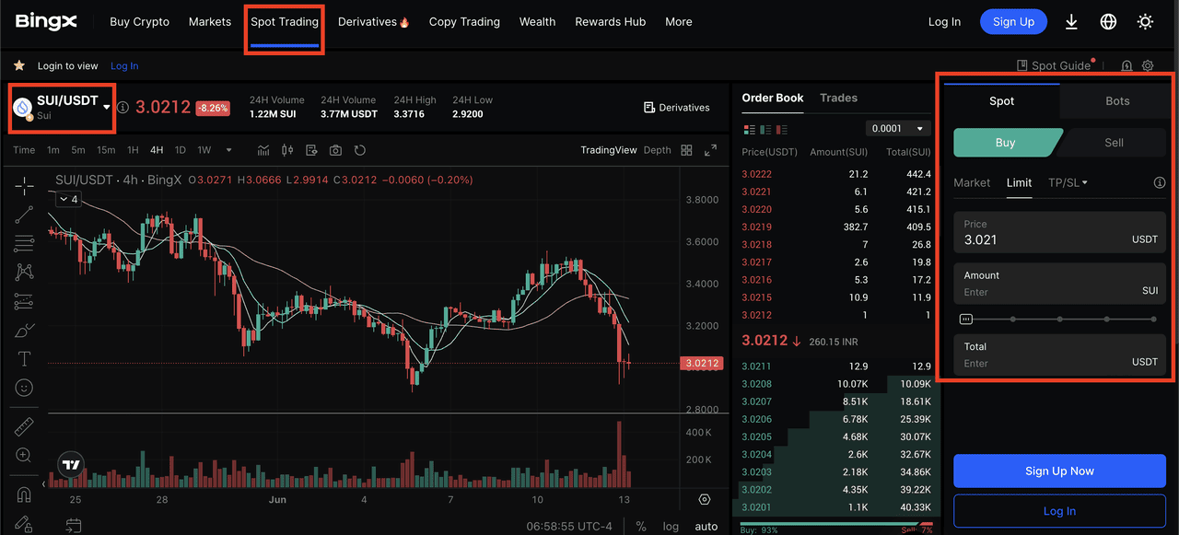Open the 06:58:55 UTC-4 timezone menu
1179x535 pixels.
point(568,526)
